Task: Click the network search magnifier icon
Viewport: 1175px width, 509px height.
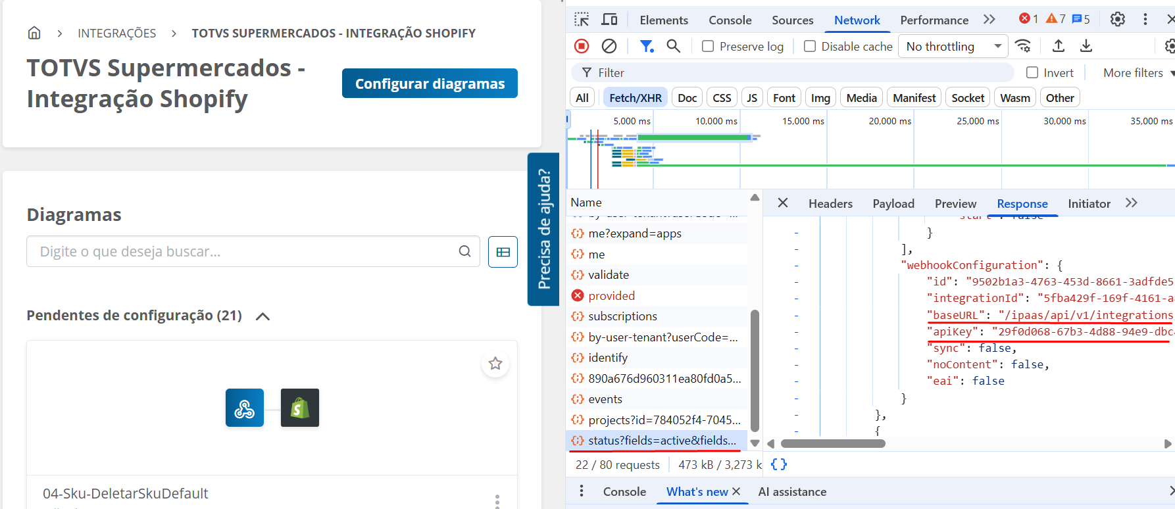Action: [673, 46]
